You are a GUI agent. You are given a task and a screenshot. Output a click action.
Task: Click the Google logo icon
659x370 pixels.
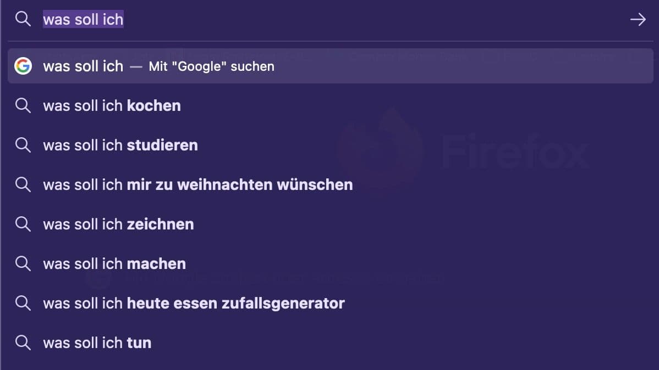(23, 66)
